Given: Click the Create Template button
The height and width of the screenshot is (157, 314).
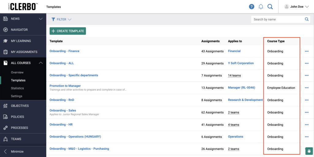Looking at the screenshot, I should tap(68, 31).
